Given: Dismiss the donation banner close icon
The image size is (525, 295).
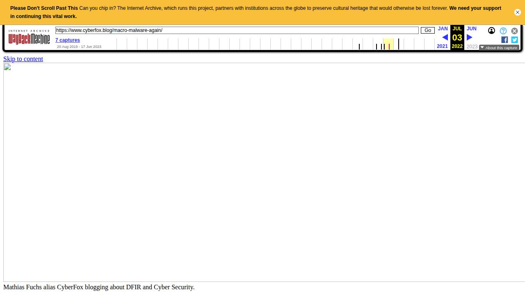Looking at the screenshot, I should 518,12.
